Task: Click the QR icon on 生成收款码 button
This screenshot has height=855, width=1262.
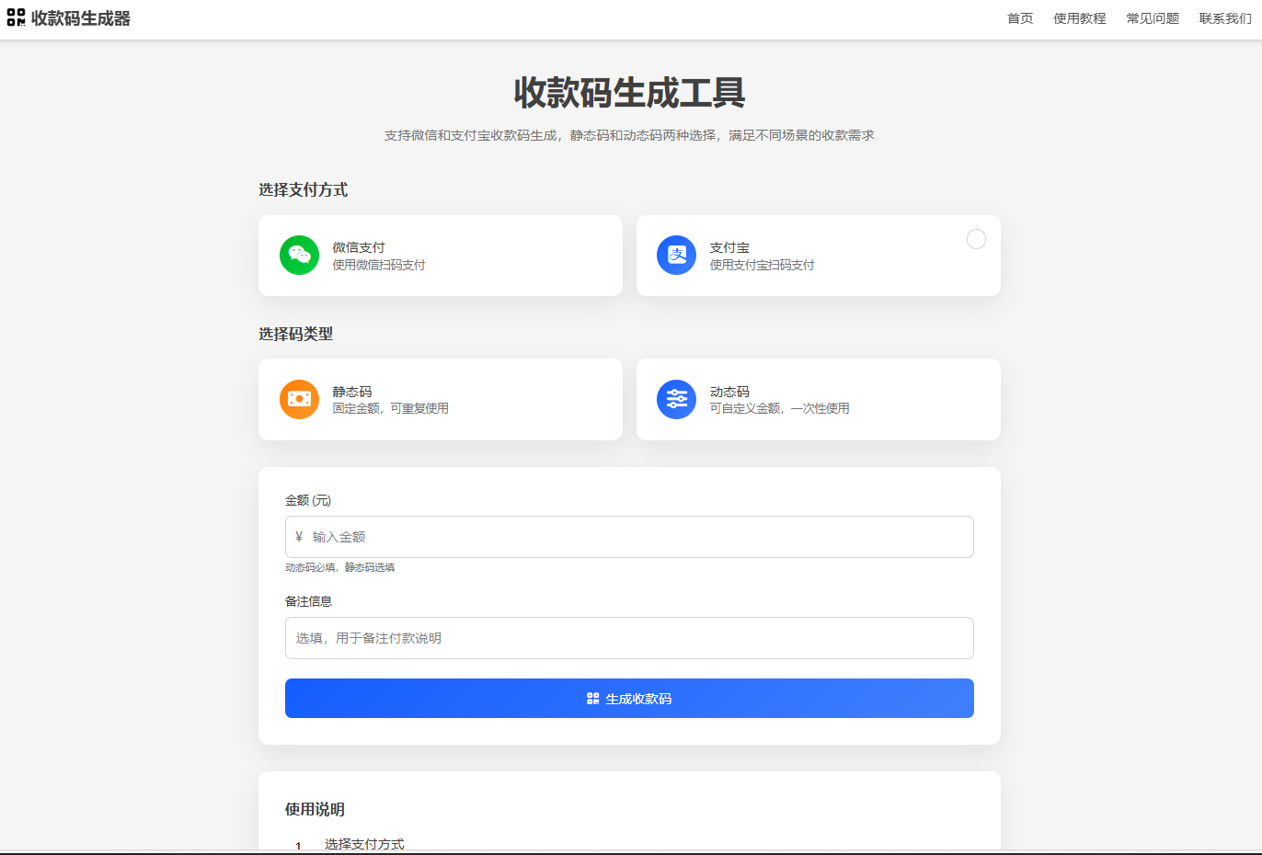Action: tap(593, 699)
